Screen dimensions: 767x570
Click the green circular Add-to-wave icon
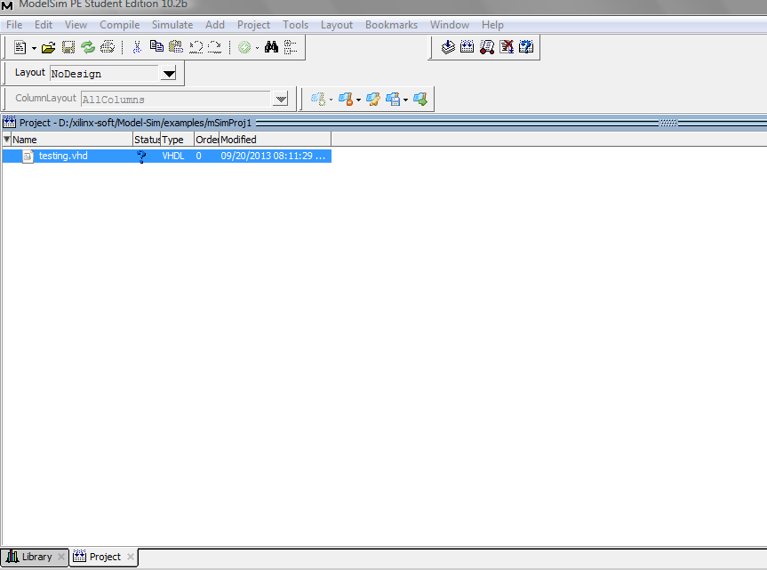[244, 47]
